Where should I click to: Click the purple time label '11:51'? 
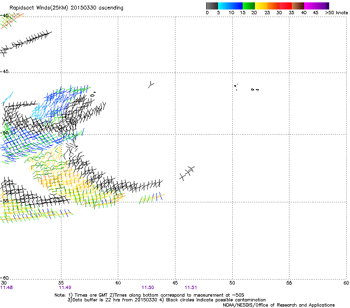[x=191, y=288]
